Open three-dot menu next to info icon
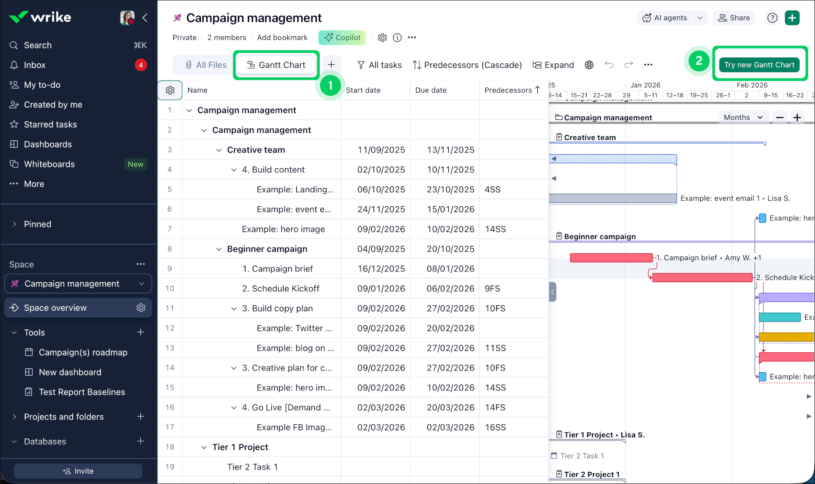 tap(412, 38)
